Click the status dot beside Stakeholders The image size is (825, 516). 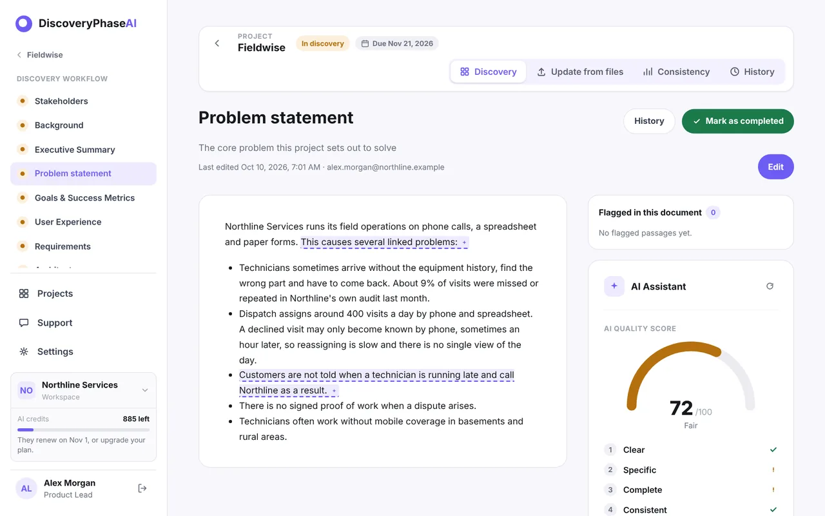[x=23, y=101]
